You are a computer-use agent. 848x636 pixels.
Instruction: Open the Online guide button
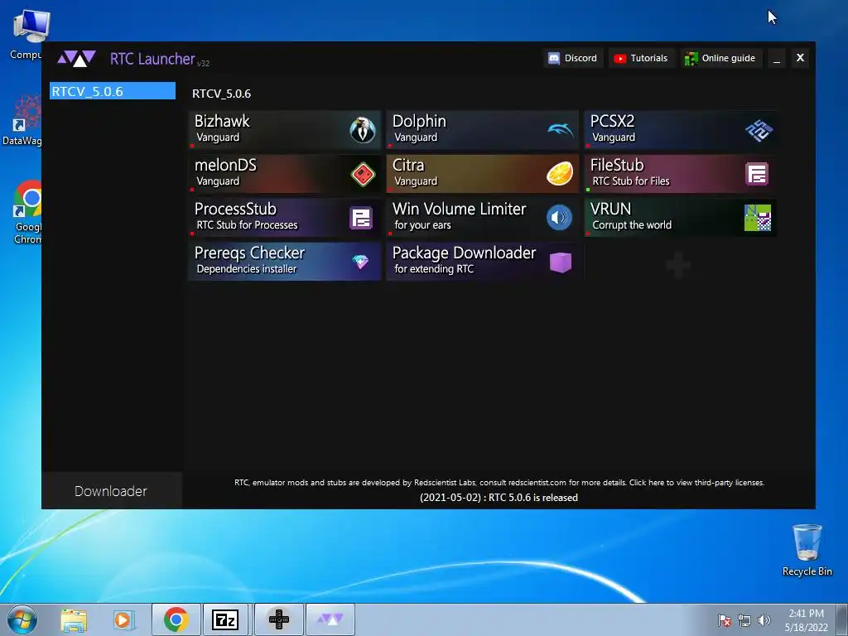click(x=720, y=59)
